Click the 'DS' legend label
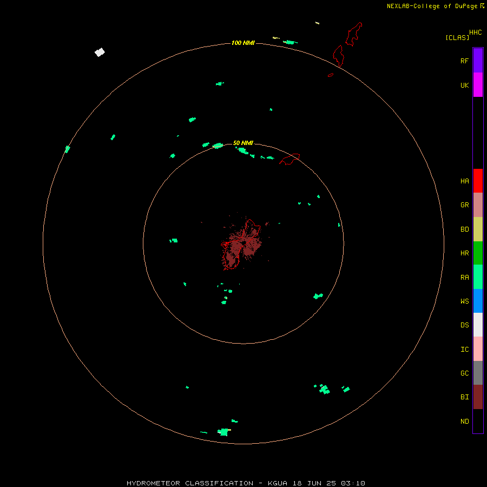This screenshot has width=487, height=487. 464,325
